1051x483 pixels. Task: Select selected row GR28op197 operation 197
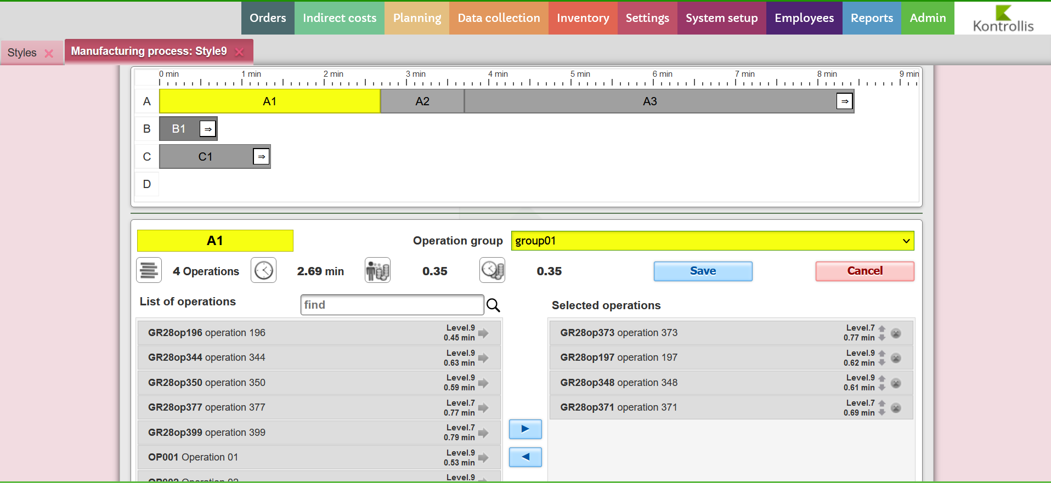[x=731, y=357]
